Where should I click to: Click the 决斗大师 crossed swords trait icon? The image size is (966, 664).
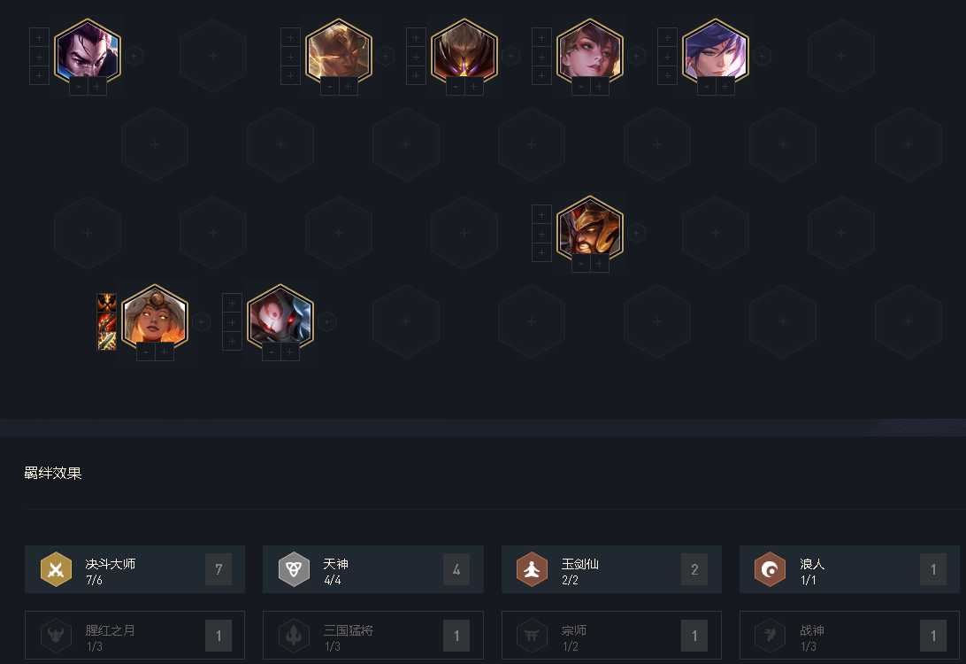click(56, 569)
